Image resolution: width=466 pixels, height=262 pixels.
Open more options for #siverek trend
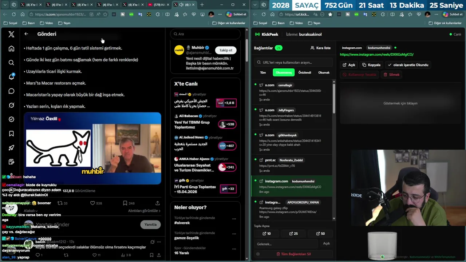(x=234, y=219)
